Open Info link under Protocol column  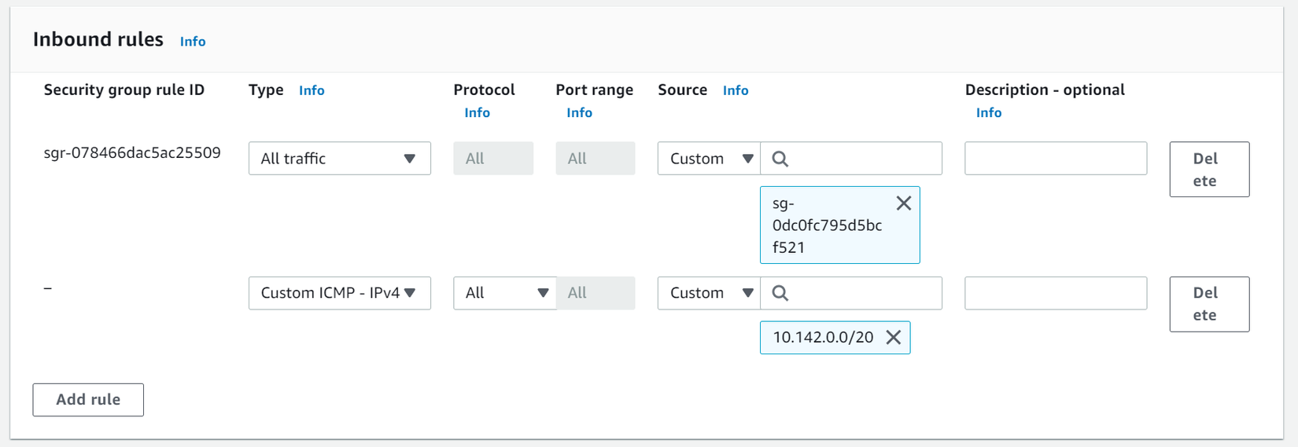click(477, 113)
